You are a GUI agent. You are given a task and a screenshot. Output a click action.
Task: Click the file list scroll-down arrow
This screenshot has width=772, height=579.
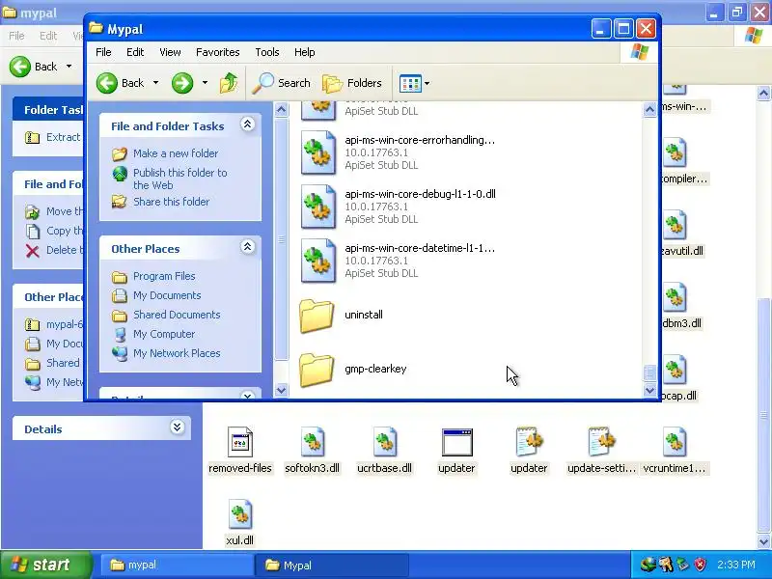pyautogui.click(x=649, y=391)
